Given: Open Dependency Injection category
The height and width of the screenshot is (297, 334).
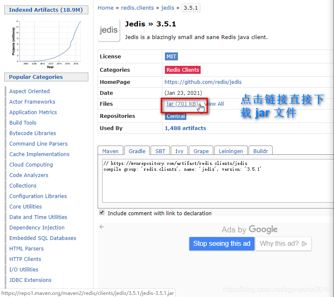Looking at the screenshot, I should tap(37, 227).
